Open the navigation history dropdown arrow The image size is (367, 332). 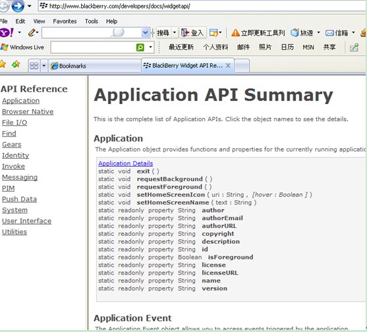click(29, 6)
